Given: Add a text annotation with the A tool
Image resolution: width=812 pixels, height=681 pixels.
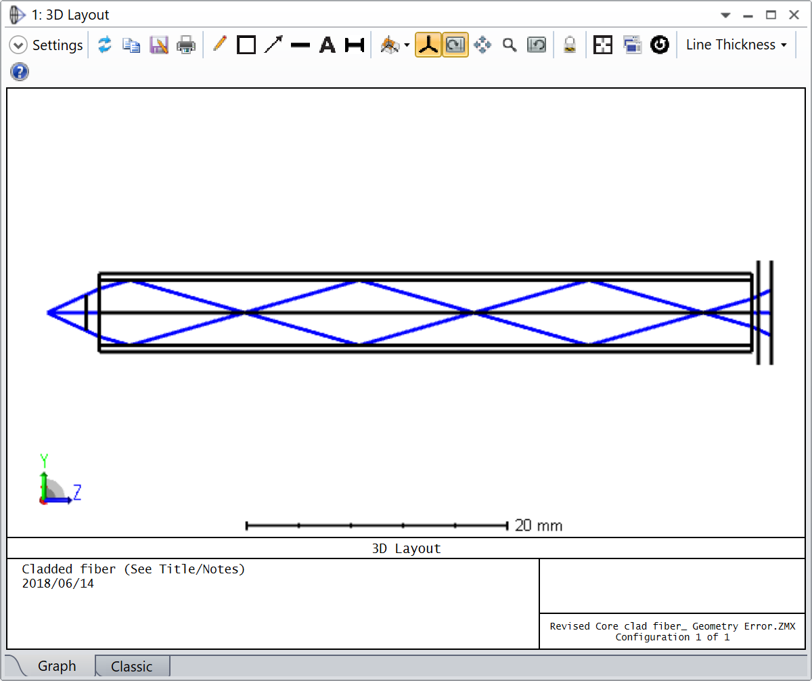Looking at the screenshot, I should tap(328, 45).
